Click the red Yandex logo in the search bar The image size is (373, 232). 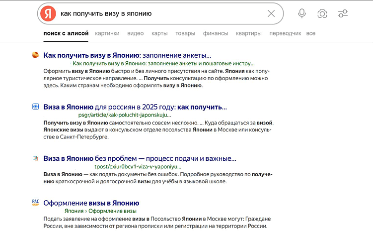(48, 13)
